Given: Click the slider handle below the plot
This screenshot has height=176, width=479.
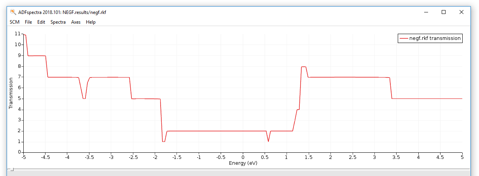Looking at the screenshot, I should 12,169.
